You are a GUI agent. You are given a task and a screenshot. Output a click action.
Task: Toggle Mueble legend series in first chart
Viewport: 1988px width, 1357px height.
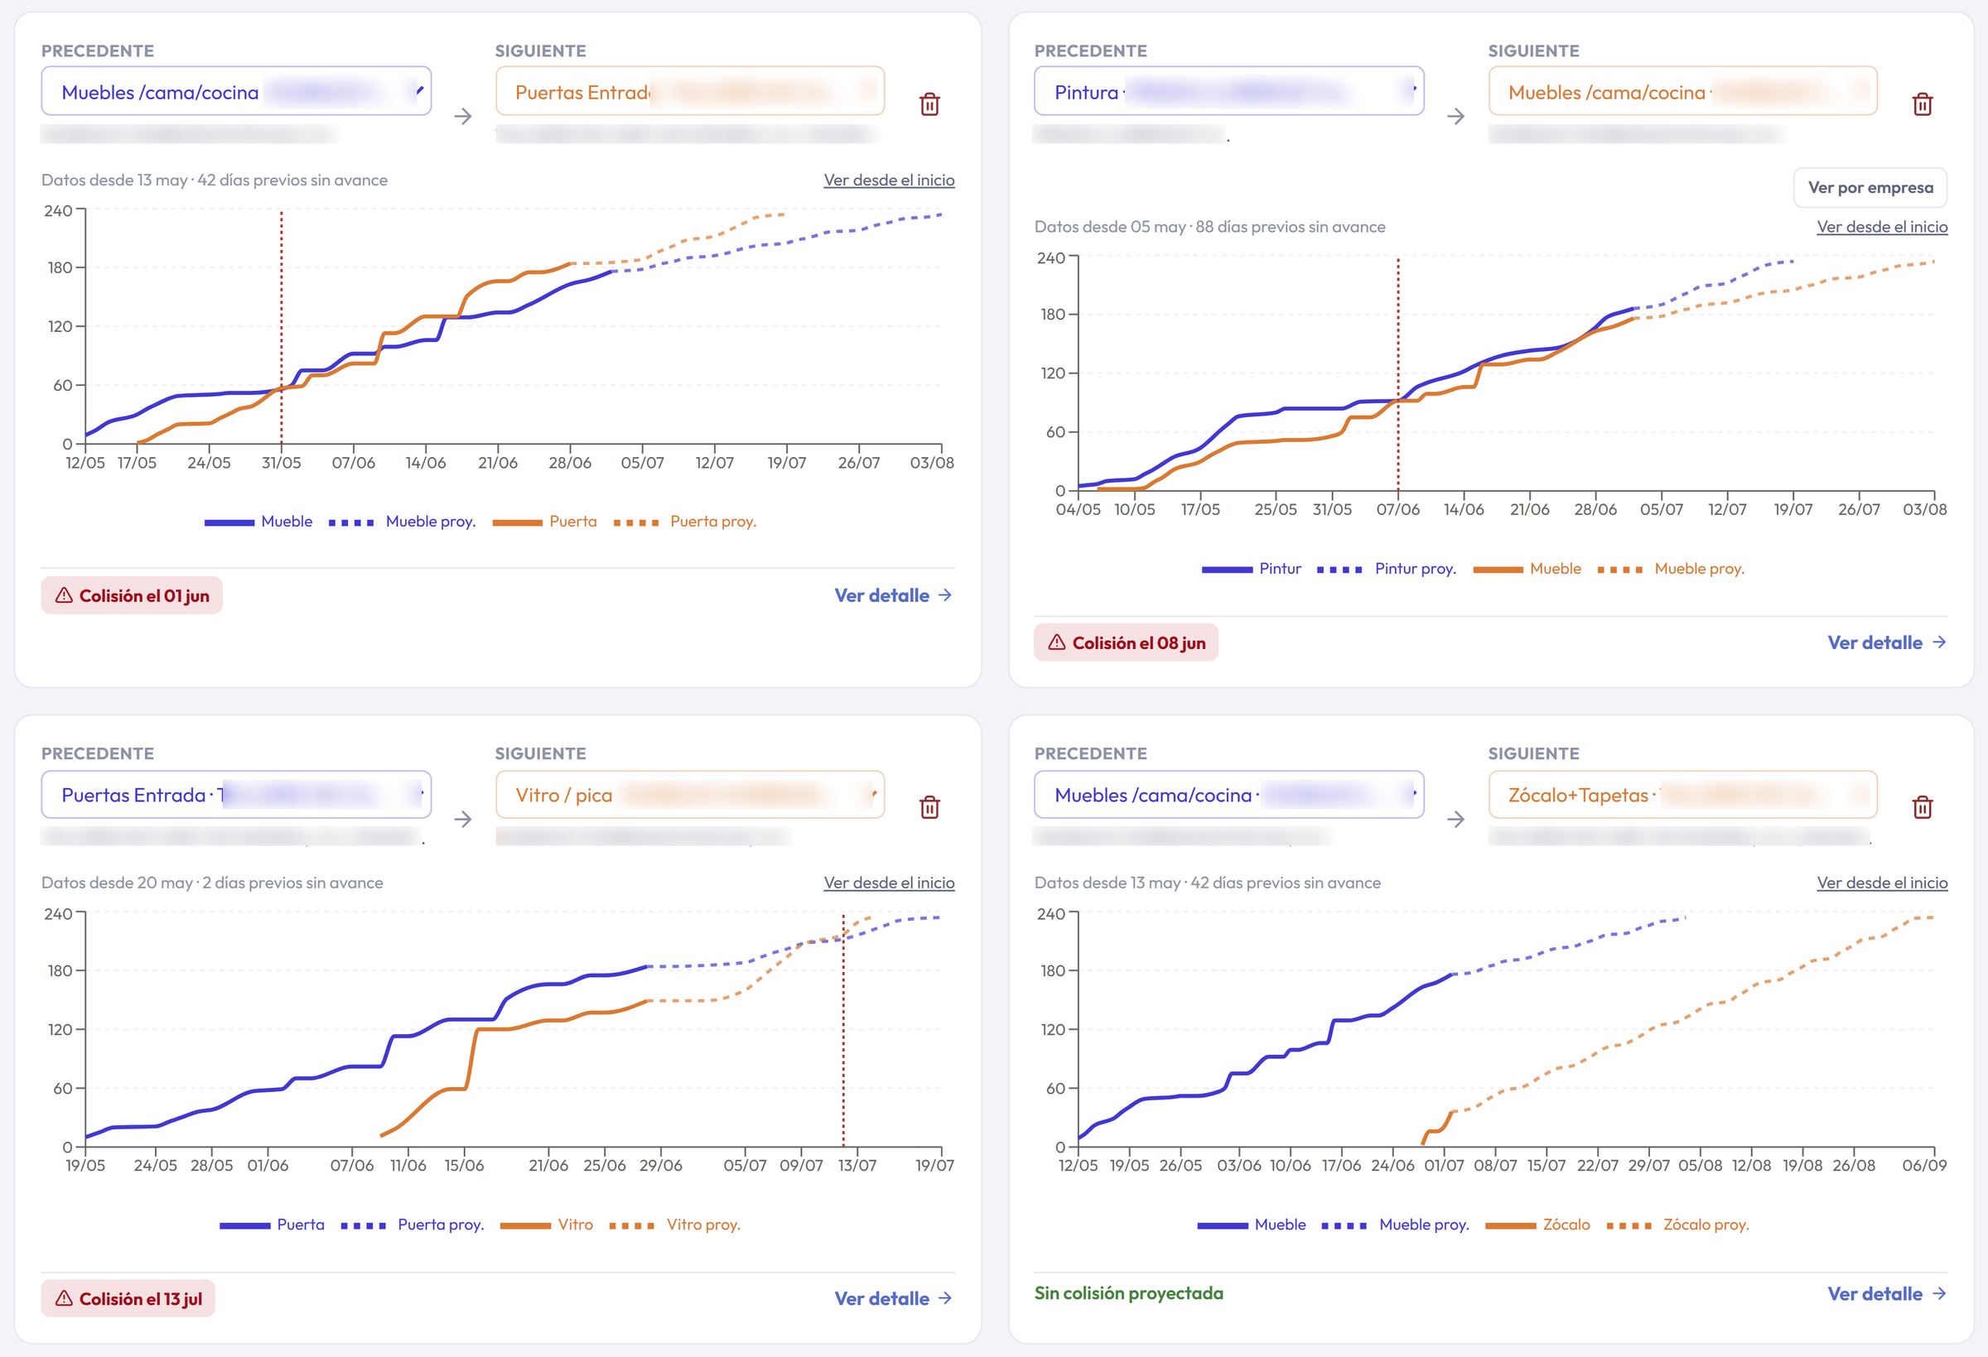click(258, 522)
